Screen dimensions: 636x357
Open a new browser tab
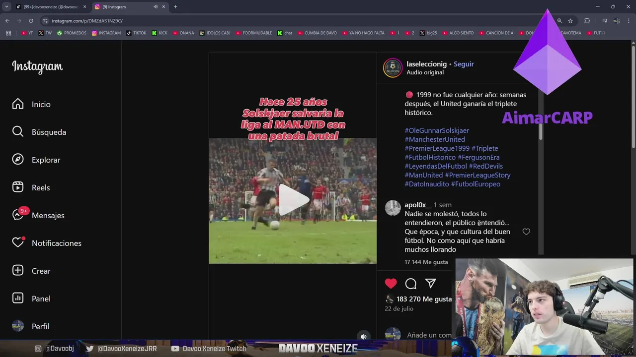click(x=175, y=7)
